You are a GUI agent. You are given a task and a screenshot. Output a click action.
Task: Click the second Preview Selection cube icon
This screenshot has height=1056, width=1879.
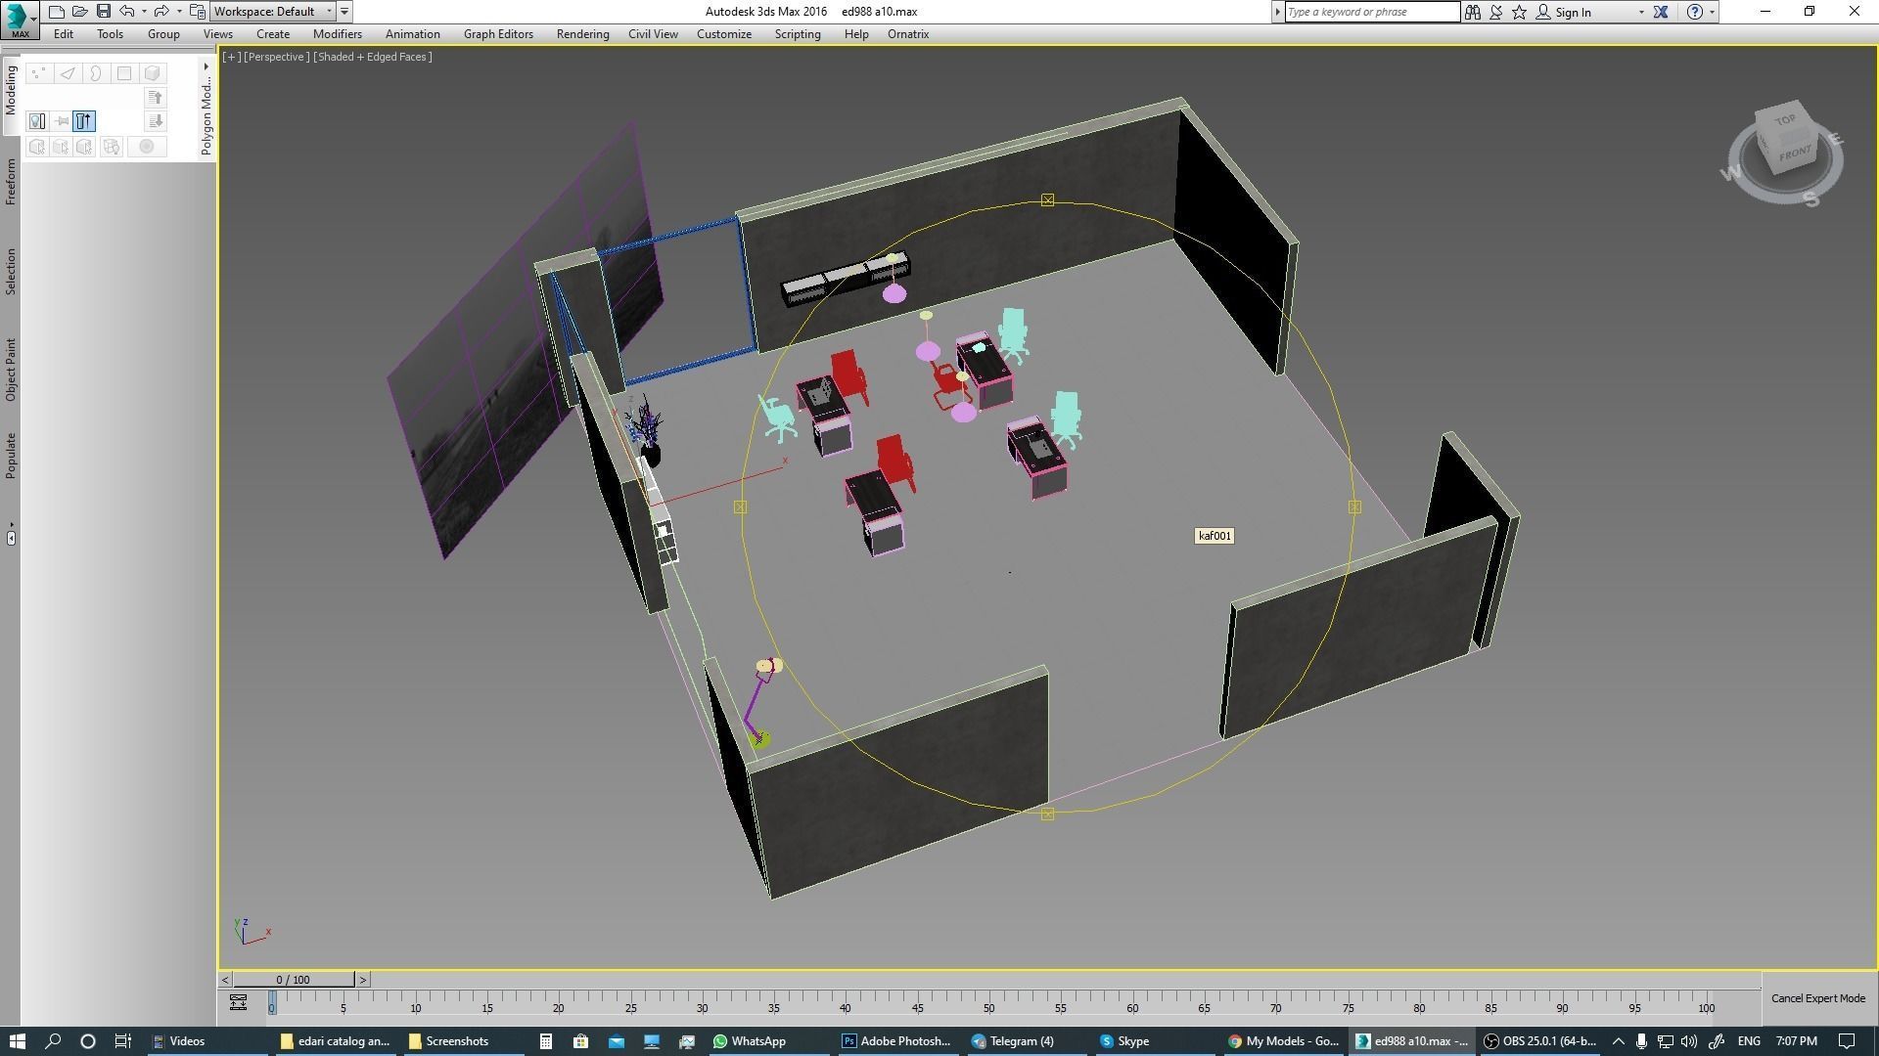[x=61, y=147]
